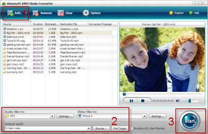Viewport: 208px width, 134px height.
Task: Click the Source column header
Action: 17,24
